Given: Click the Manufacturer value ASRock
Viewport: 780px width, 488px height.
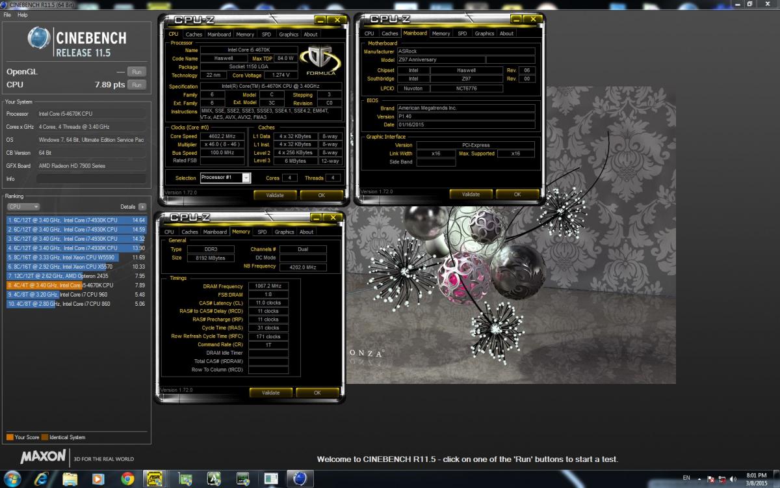Looking at the screenshot, I should click(x=466, y=51).
